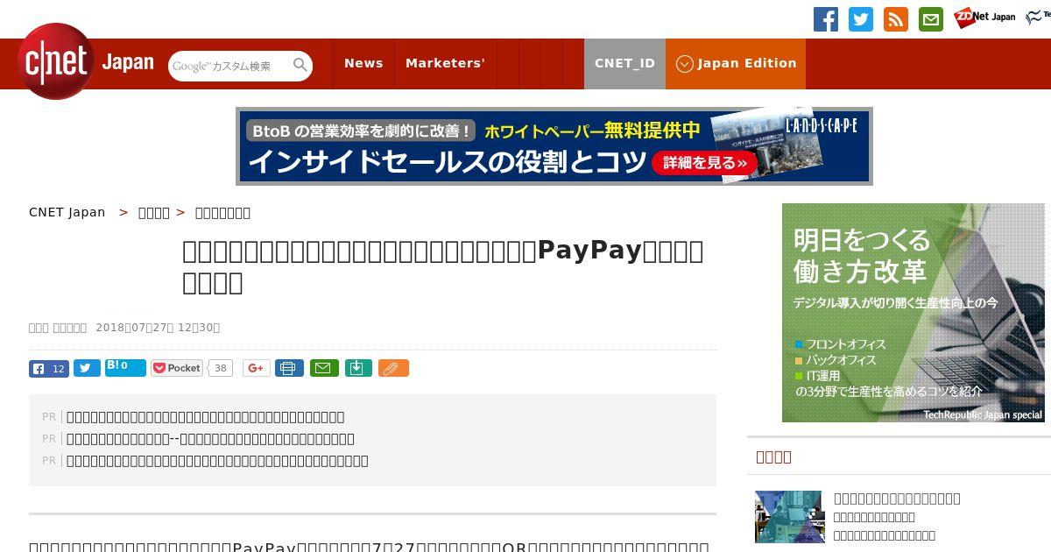Open CNET_ID menu item
Screen dimensions: 1051x552
coord(624,63)
